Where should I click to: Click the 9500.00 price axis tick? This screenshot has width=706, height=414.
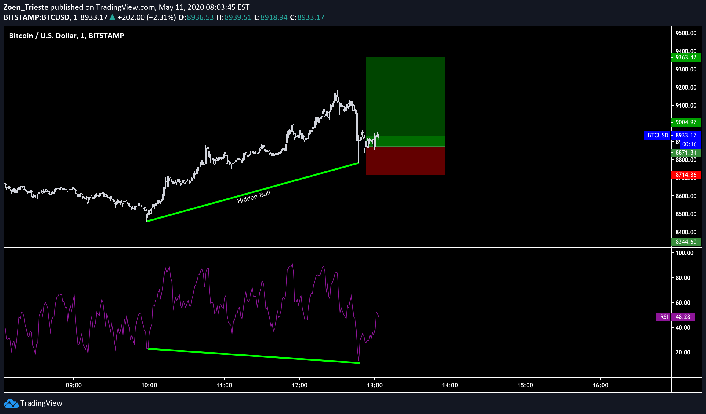pos(686,33)
